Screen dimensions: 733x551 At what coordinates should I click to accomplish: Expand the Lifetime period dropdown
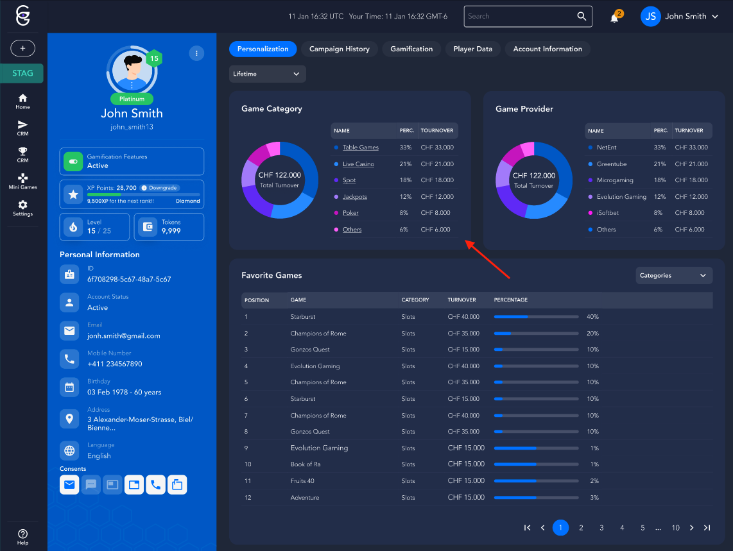click(267, 74)
